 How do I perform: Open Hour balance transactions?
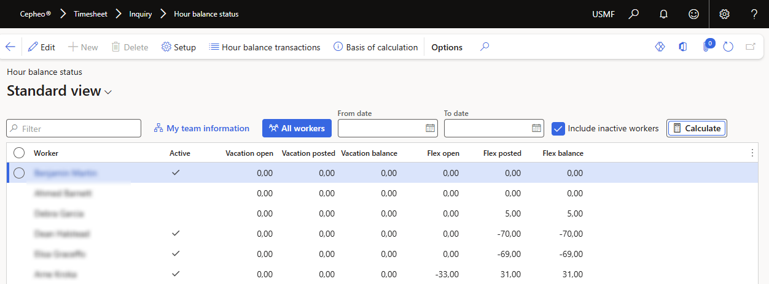tap(265, 47)
